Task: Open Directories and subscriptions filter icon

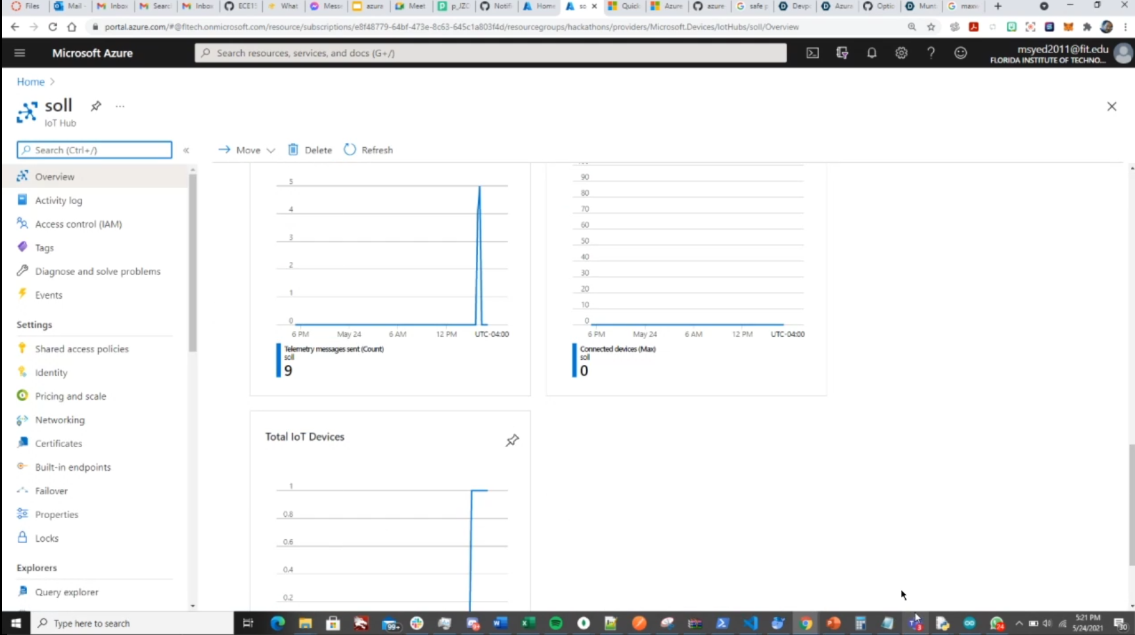Action: click(x=842, y=53)
